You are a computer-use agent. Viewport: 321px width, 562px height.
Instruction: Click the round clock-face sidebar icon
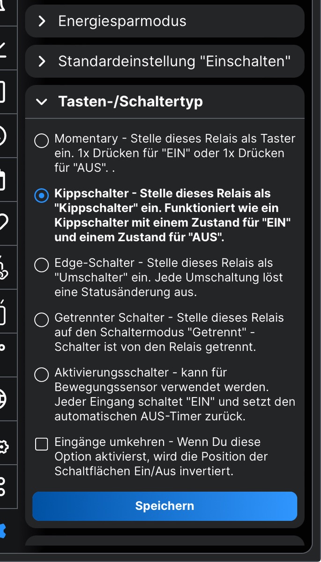click(3, 136)
